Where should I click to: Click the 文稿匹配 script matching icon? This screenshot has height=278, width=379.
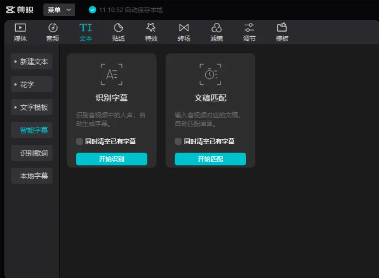[x=210, y=75]
